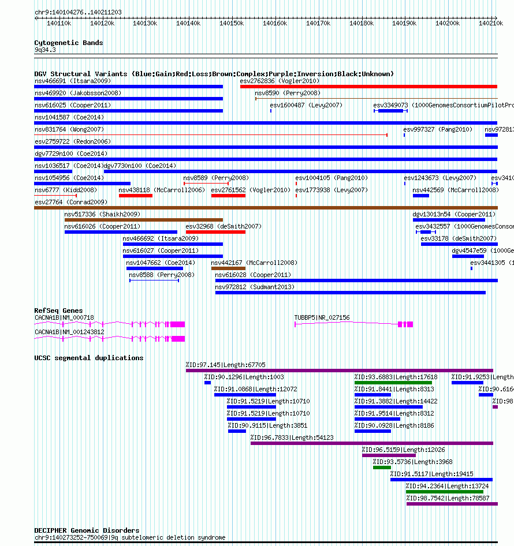Click nsv1047662 (Coe2014) variant label
This screenshot has width=514, height=546.
[161, 263]
